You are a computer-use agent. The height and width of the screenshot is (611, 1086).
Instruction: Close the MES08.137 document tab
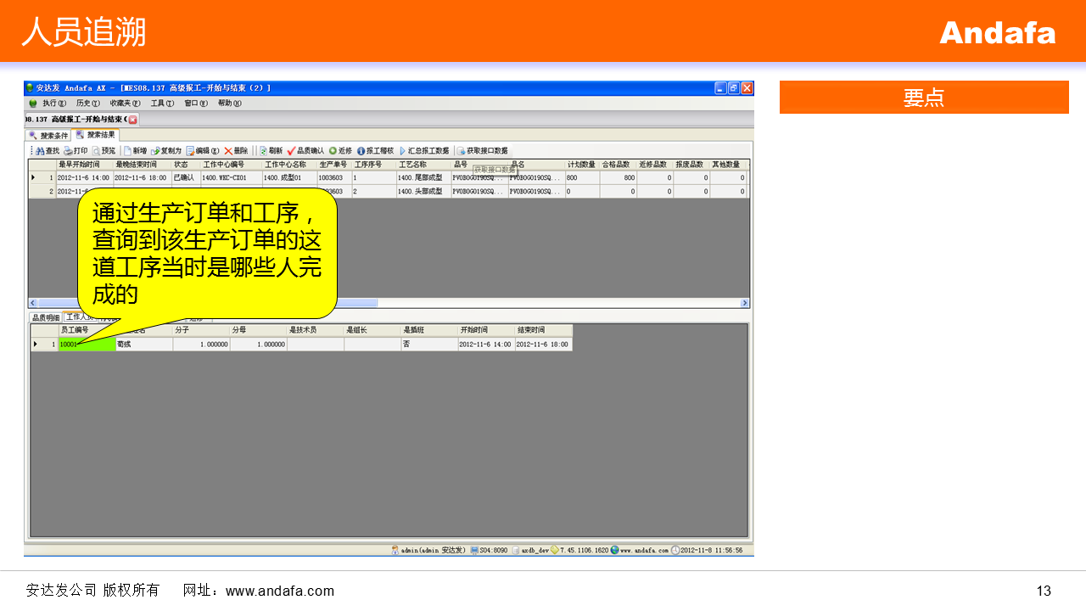coord(132,120)
